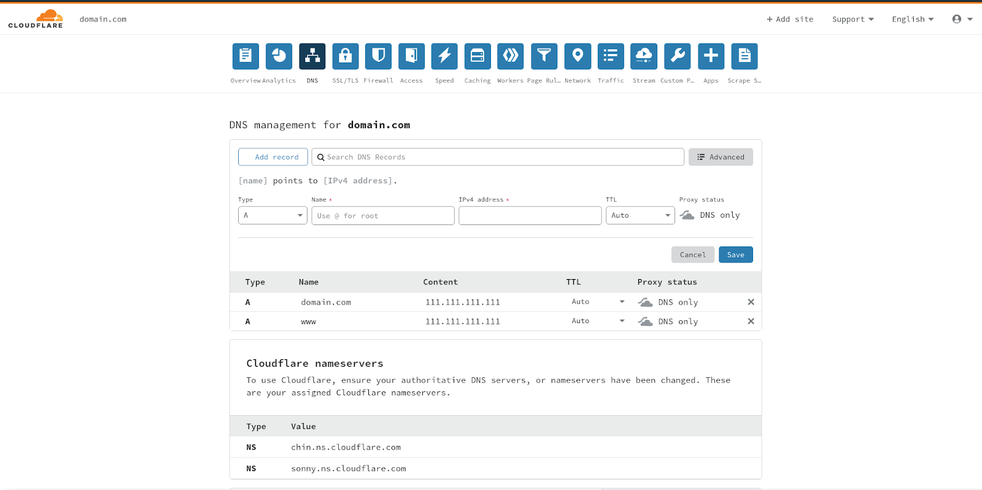The height and width of the screenshot is (490, 982).
Task: Open the Scrape Shield document icon
Action: (744, 56)
